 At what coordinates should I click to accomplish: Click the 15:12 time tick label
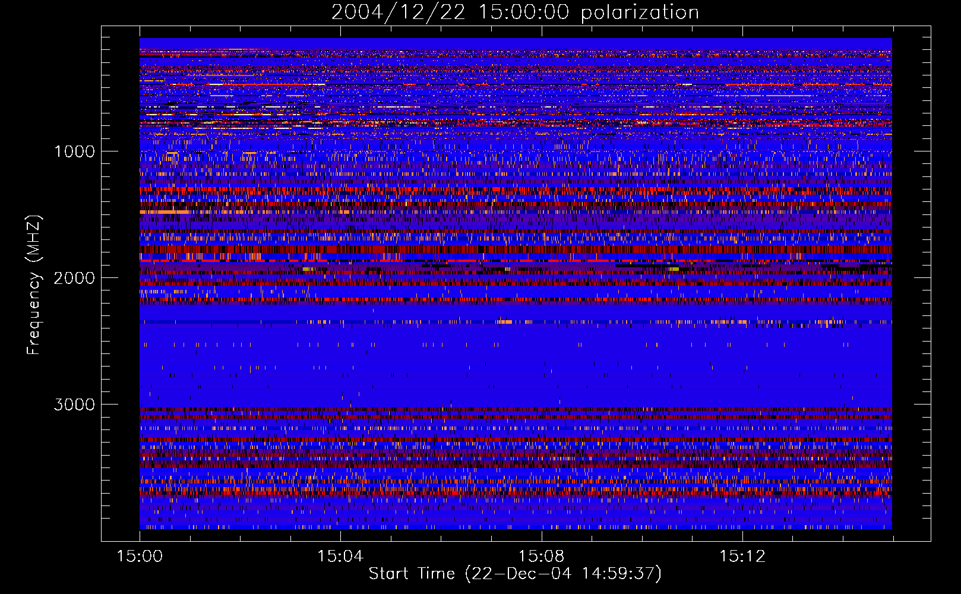tap(742, 557)
